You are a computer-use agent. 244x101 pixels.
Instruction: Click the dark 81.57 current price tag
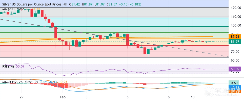click(236, 41)
